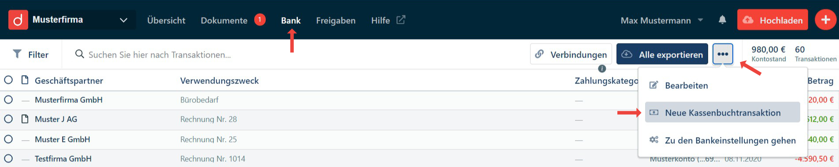The image size is (839, 167).
Task: Open the three-dots more options menu
Action: pos(723,54)
